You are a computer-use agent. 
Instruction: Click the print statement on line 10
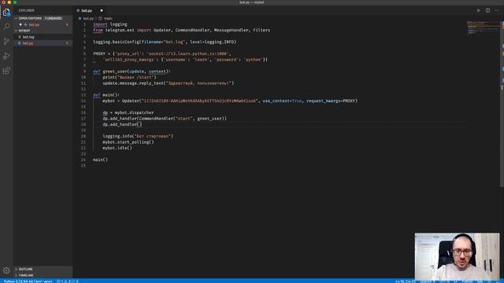(129, 77)
